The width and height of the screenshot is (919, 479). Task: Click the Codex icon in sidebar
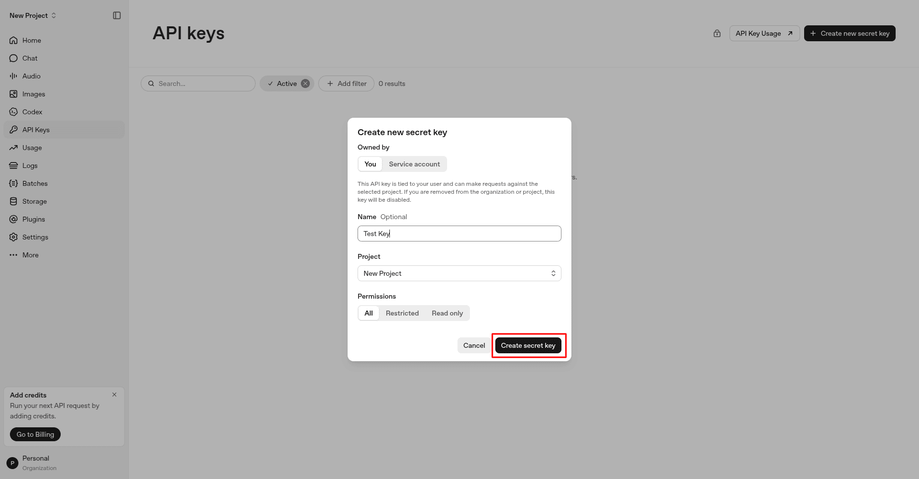tap(13, 112)
